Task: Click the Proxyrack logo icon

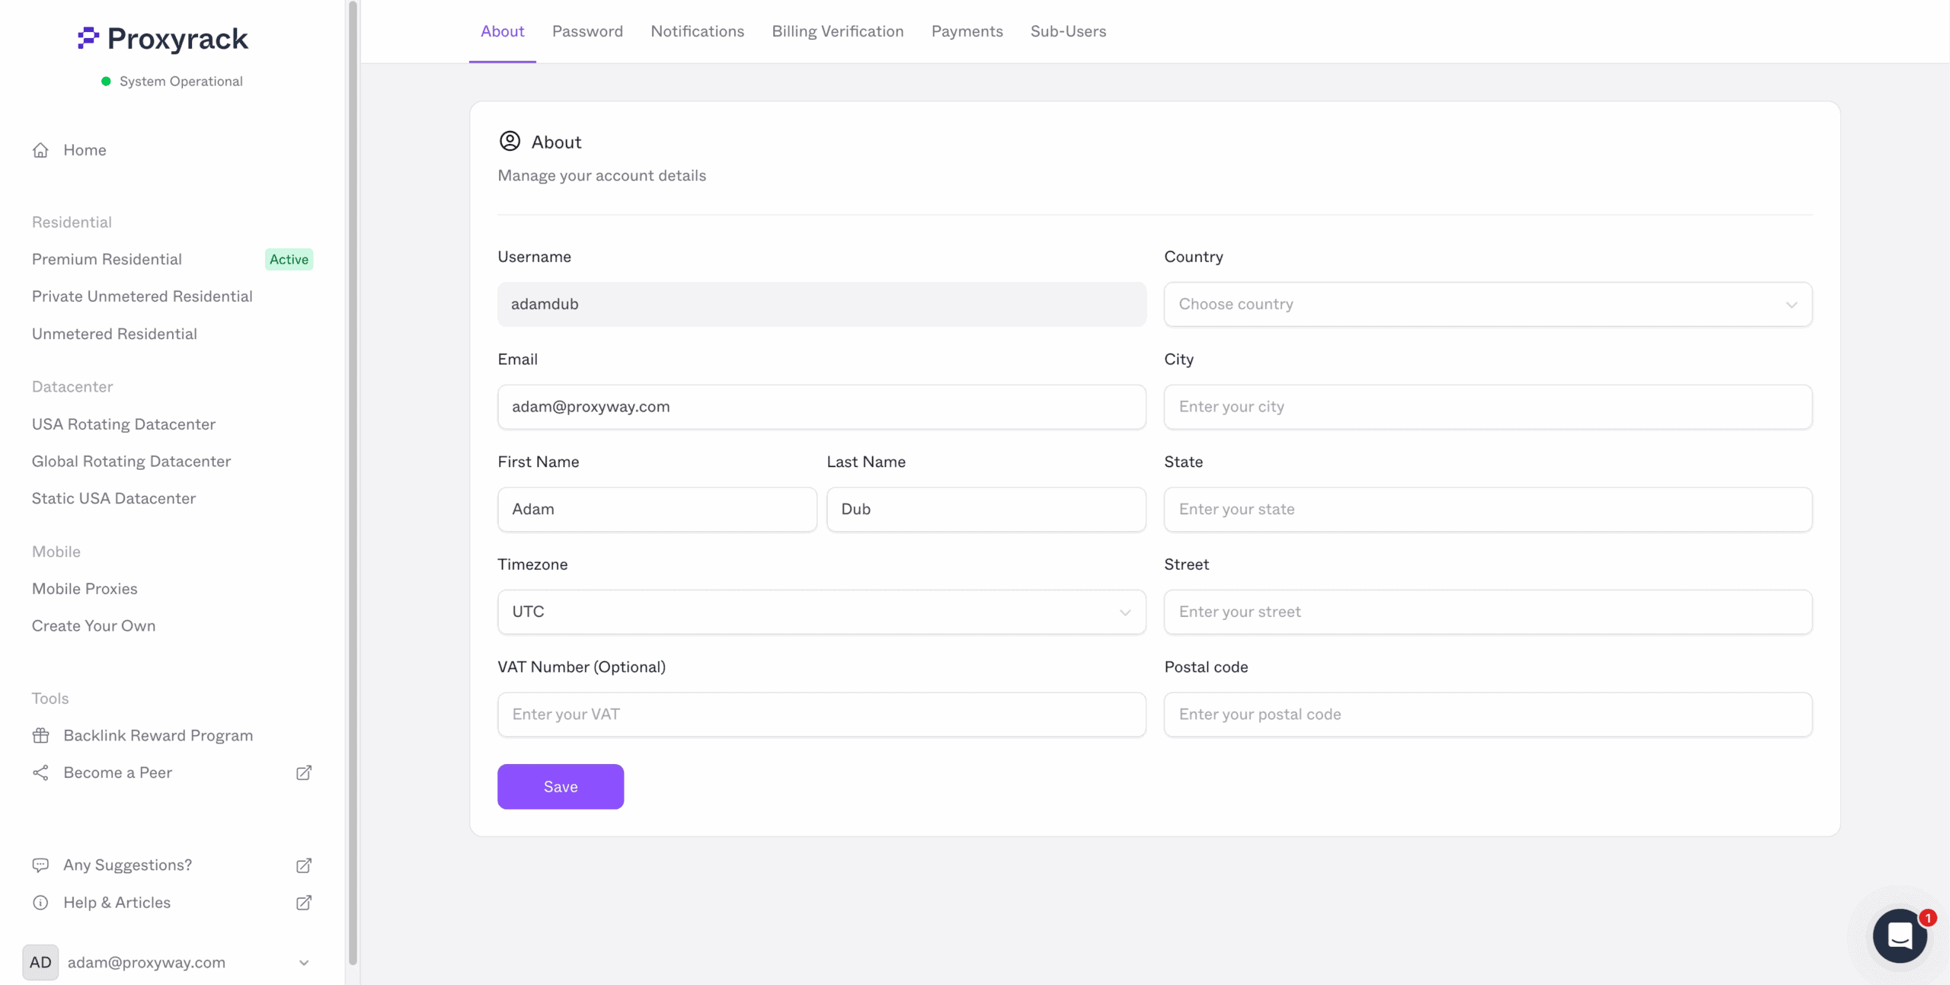Action: point(88,37)
